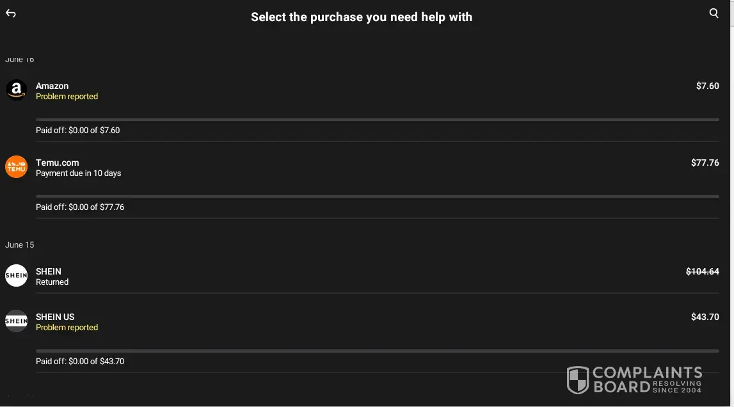The width and height of the screenshot is (734, 407).
Task: Click SHEIN US Problem reported status
Action: [x=67, y=328]
